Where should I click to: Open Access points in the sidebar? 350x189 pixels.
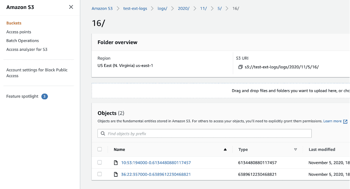point(19,32)
